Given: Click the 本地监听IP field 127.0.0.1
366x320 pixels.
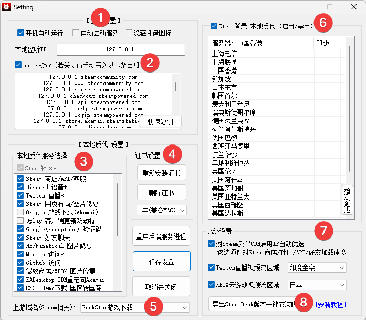Looking at the screenshot, I should (x=120, y=49).
